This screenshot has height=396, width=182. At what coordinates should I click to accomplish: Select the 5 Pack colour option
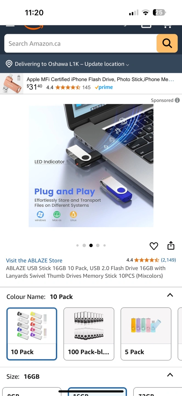[x=146, y=334]
